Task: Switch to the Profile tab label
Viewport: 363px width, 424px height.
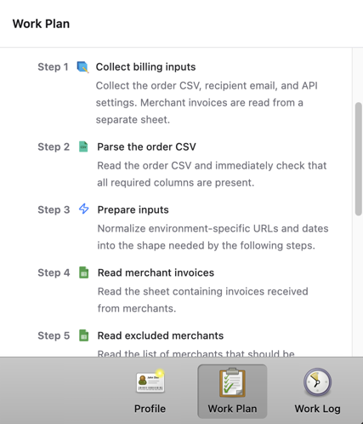Action: coord(150,409)
